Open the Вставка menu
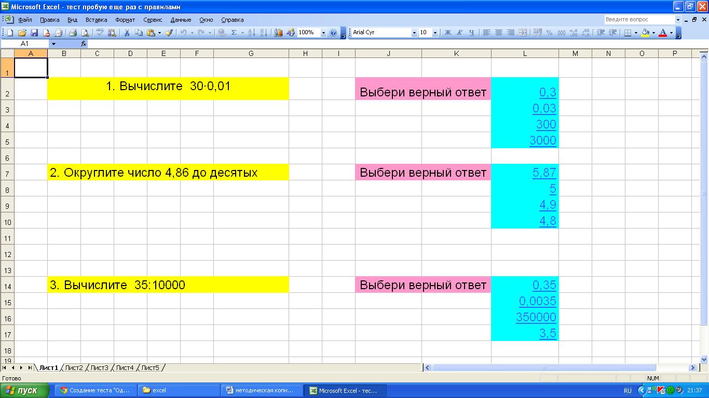The width and height of the screenshot is (709, 398). [x=96, y=20]
